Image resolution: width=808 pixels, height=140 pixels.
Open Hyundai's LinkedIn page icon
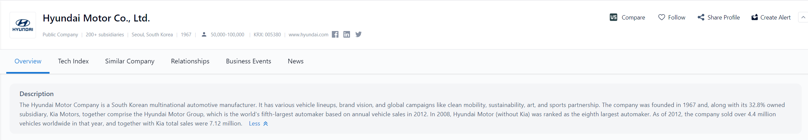pos(346,34)
